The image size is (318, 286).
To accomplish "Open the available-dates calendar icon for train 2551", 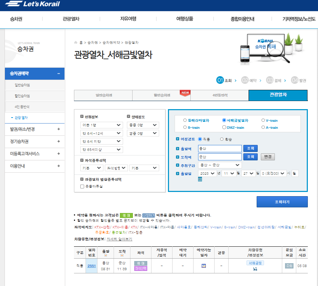I will (204, 266).
